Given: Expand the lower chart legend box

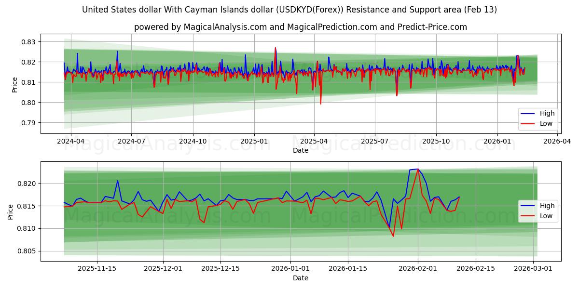Looking at the screenshot, I should tap(538, 211).
